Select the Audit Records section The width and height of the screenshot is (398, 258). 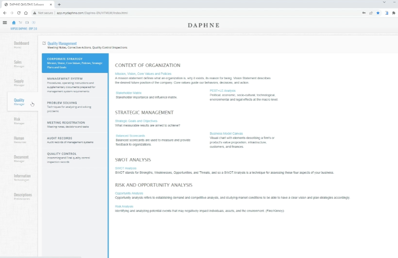(75, 140)
